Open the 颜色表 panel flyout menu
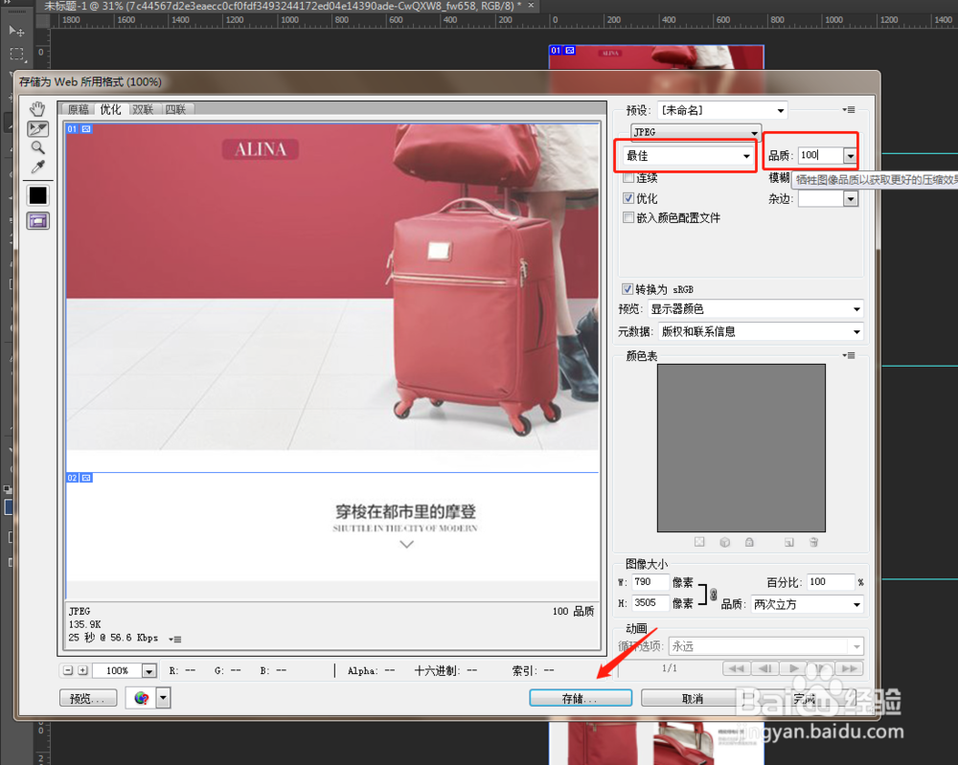Image resolution: width=958 pixels, height=765 pixels. point(849,355)
